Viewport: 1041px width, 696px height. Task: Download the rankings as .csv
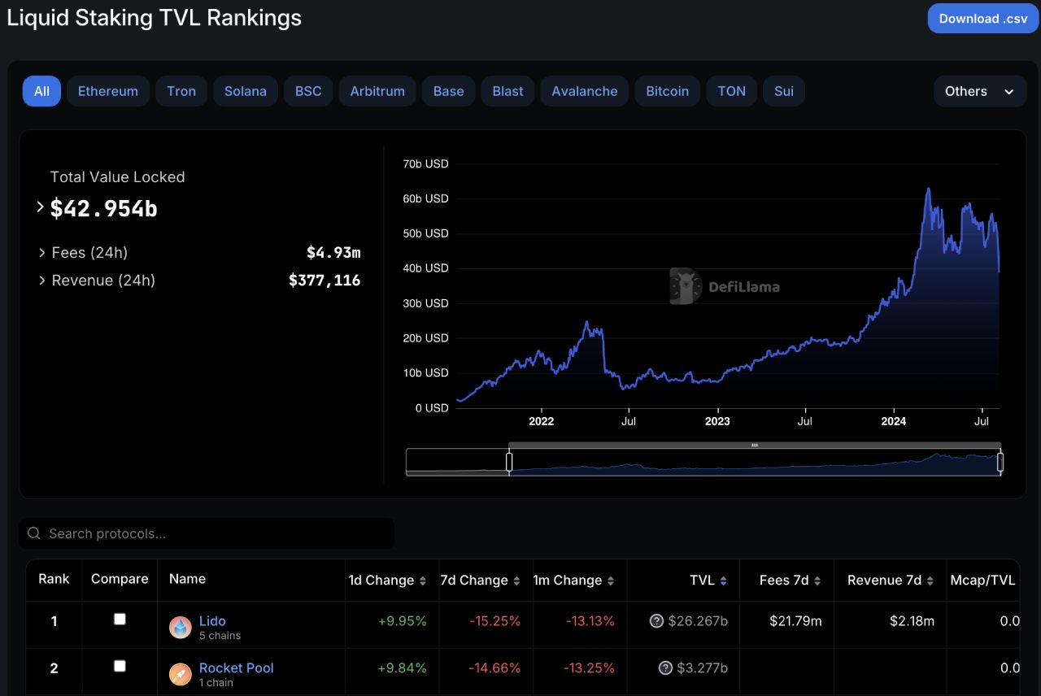983,19
